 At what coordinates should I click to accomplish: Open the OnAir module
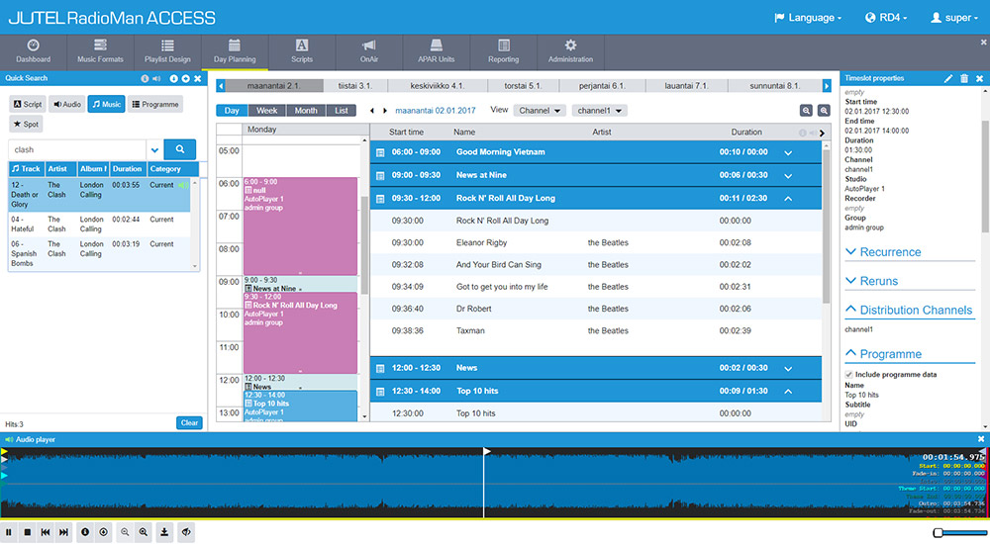click(368, 51)
